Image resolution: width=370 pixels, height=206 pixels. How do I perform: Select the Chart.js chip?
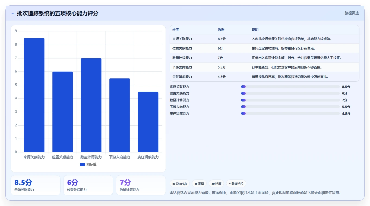tap(180, 184)
